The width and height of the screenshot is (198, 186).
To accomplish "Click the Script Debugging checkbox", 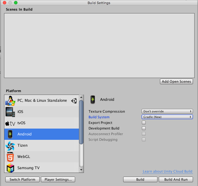I will pos(144,139).
